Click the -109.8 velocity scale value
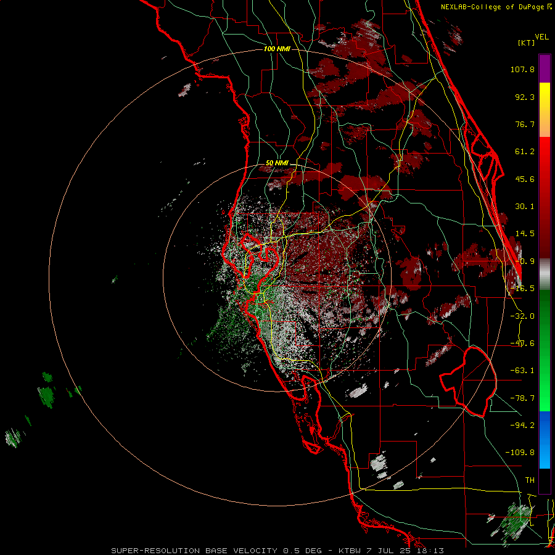This screenshot has width=555, height=555. tap(520, 453)
